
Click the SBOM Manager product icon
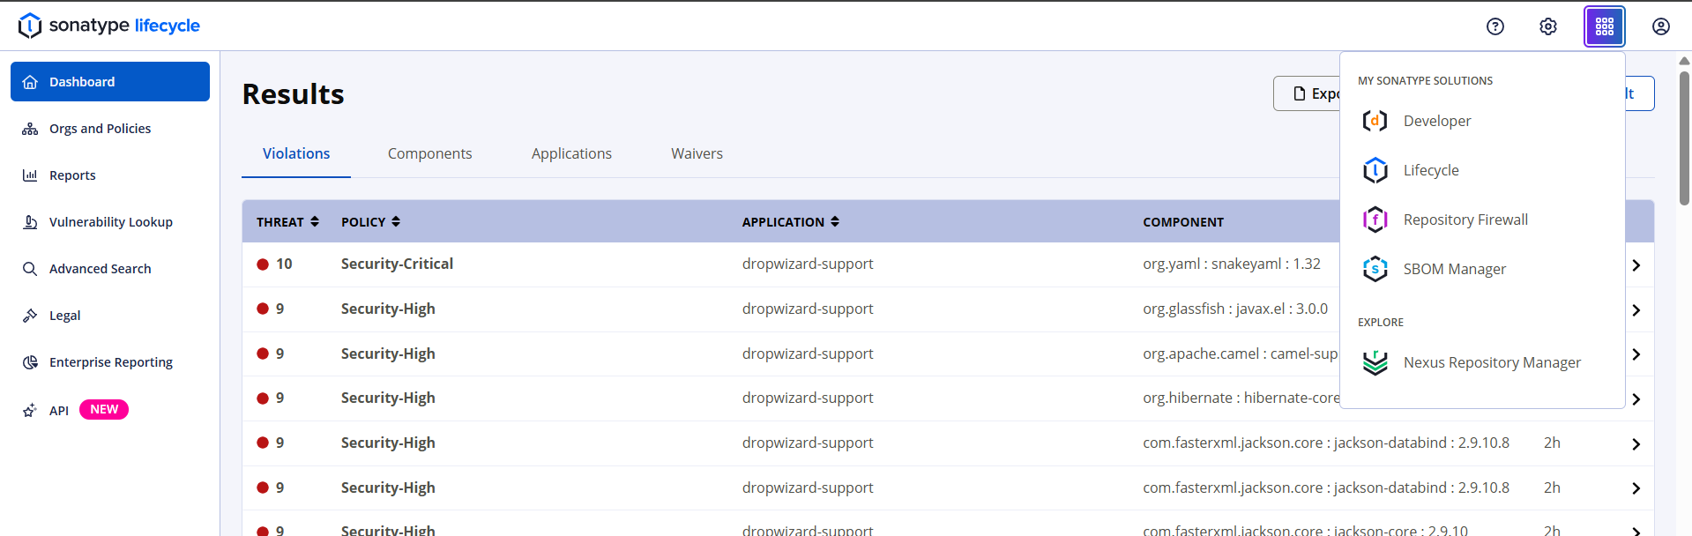point(1375,269)
